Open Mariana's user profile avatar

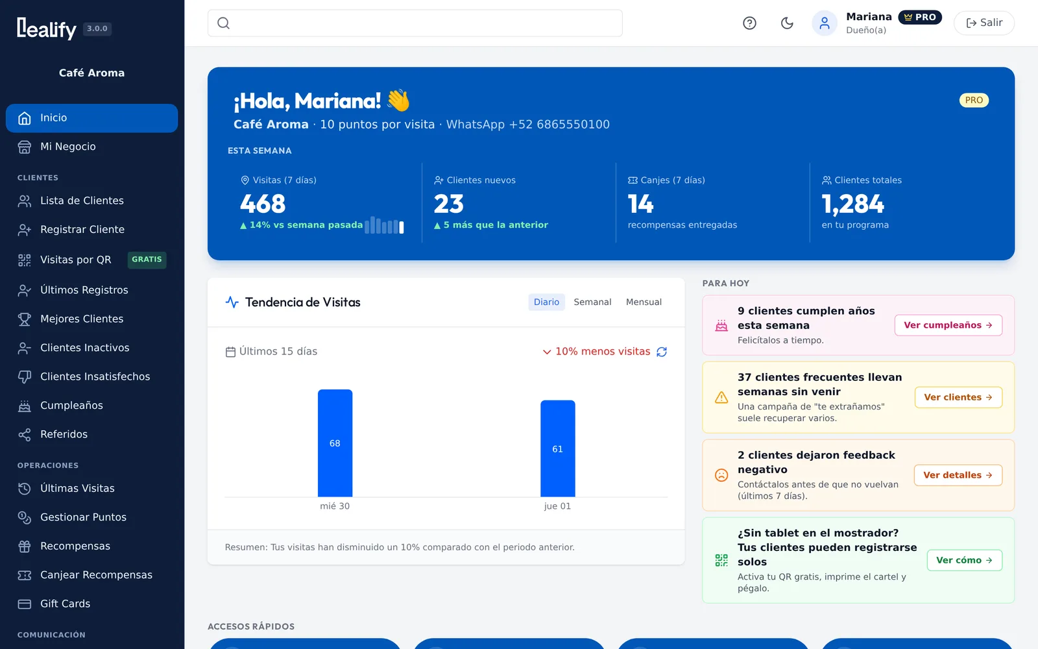pyautogui.click(x=825, y=23)
